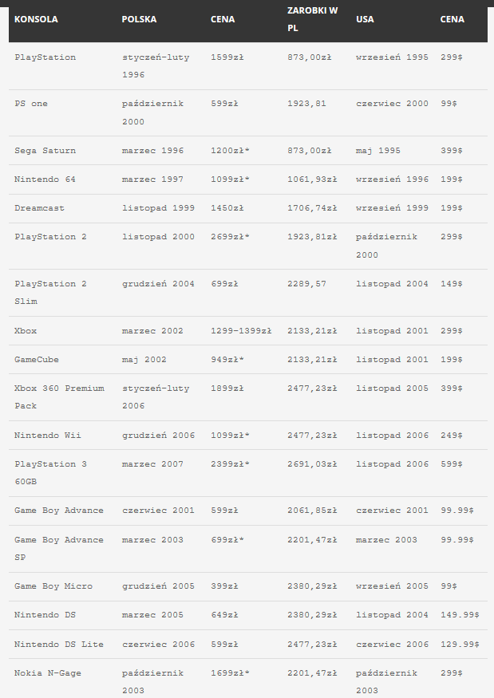Select the 1706,74zł earnings value
This screenshot has height=698, width=494.
point(312,208)
